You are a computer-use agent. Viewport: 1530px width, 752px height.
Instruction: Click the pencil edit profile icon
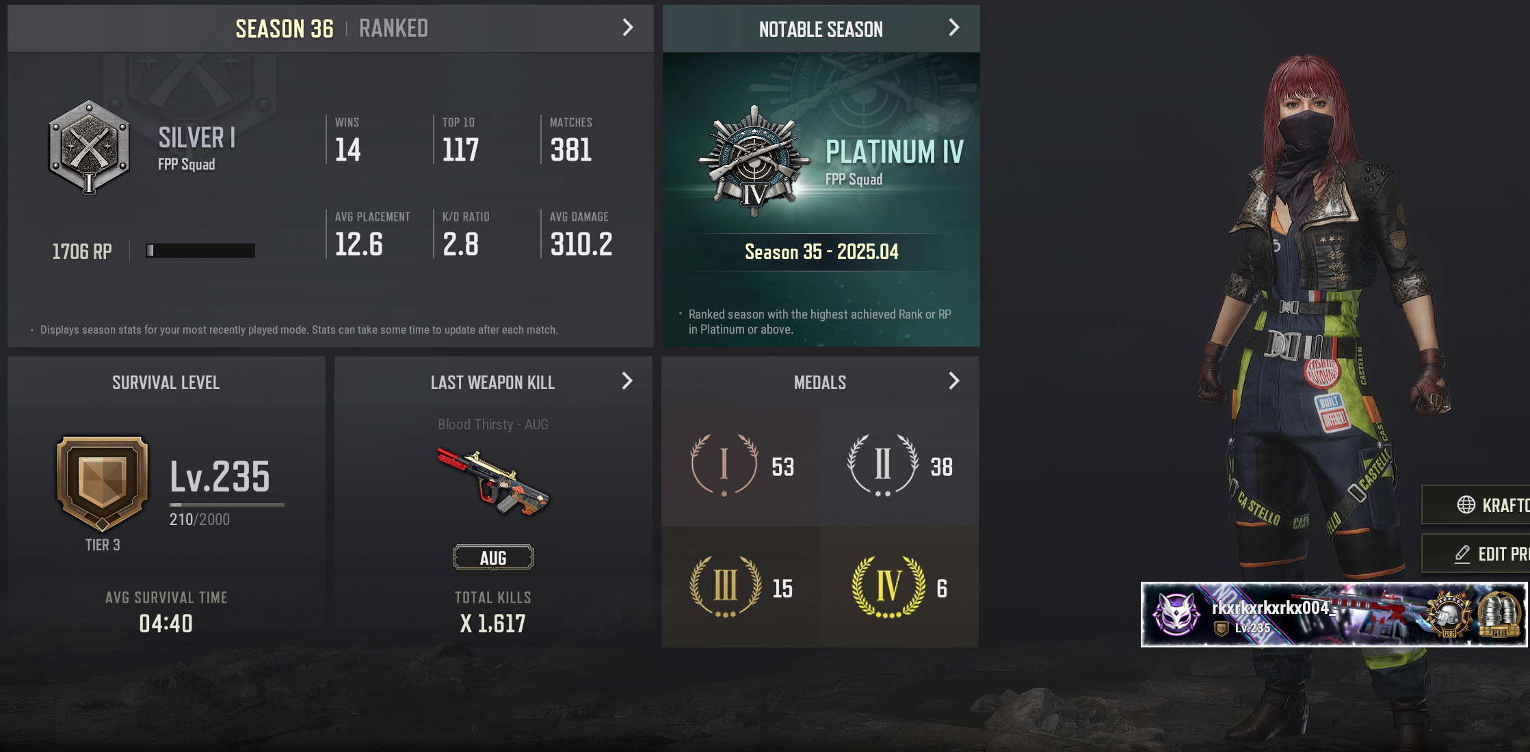coord(1462,554)
